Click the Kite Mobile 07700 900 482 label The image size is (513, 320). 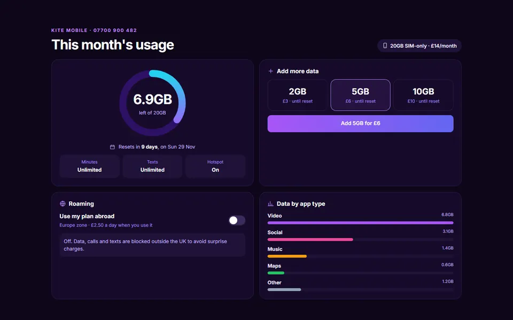tap(94, 30)
